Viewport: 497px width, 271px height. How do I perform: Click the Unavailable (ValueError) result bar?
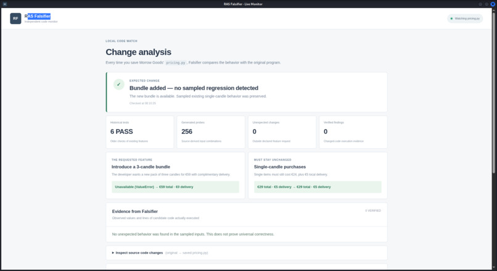click(175, 187)
